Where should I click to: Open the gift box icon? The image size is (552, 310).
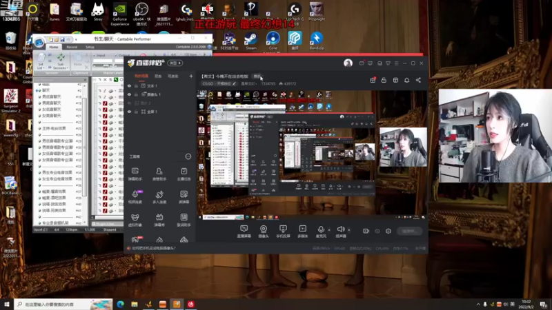(x=373, y=80)
